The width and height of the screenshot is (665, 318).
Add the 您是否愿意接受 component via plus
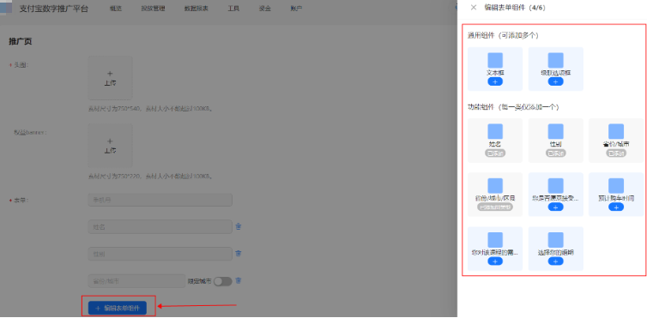click(x=555, y=207)
